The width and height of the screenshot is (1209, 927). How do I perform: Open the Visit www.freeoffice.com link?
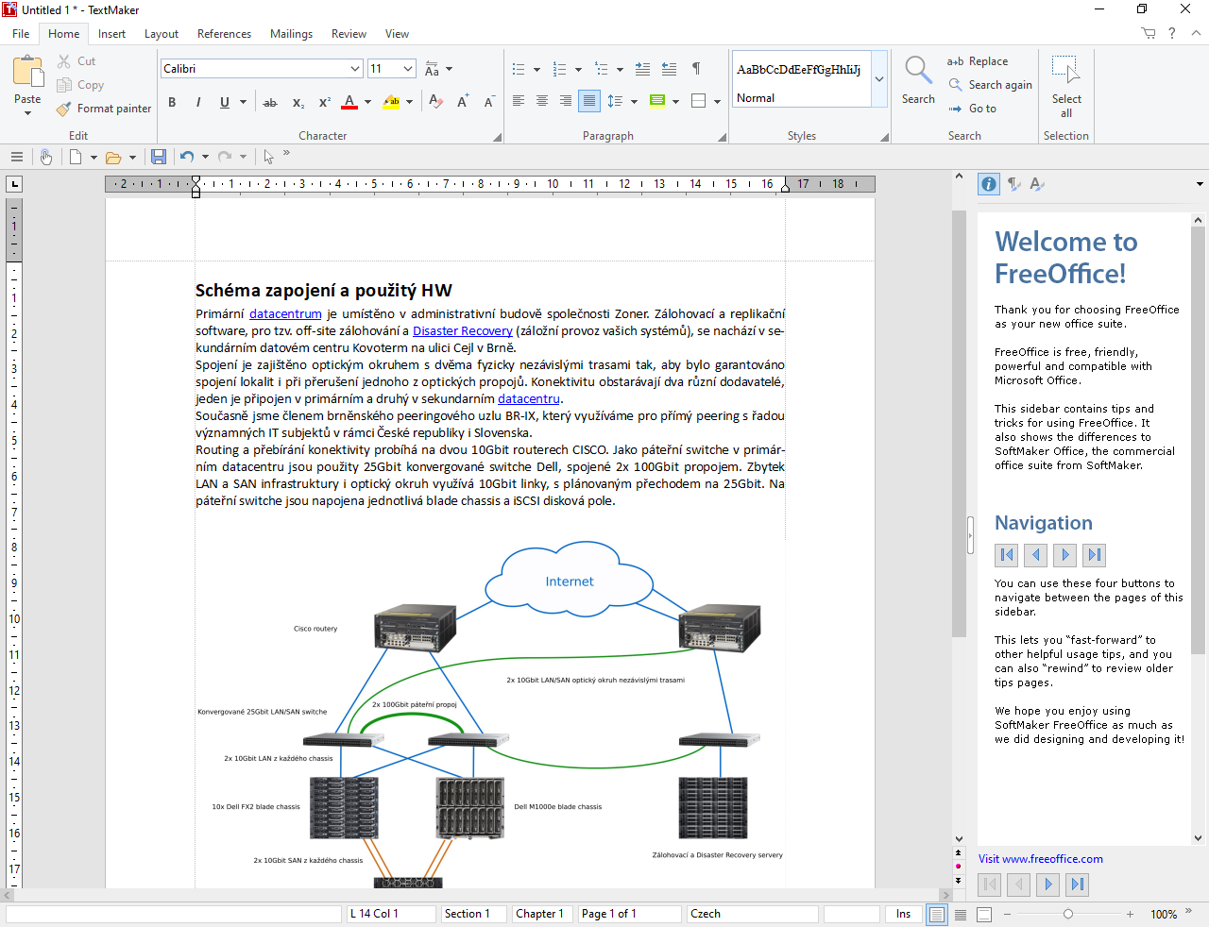pyautogui.click(x=1040, y=859)
